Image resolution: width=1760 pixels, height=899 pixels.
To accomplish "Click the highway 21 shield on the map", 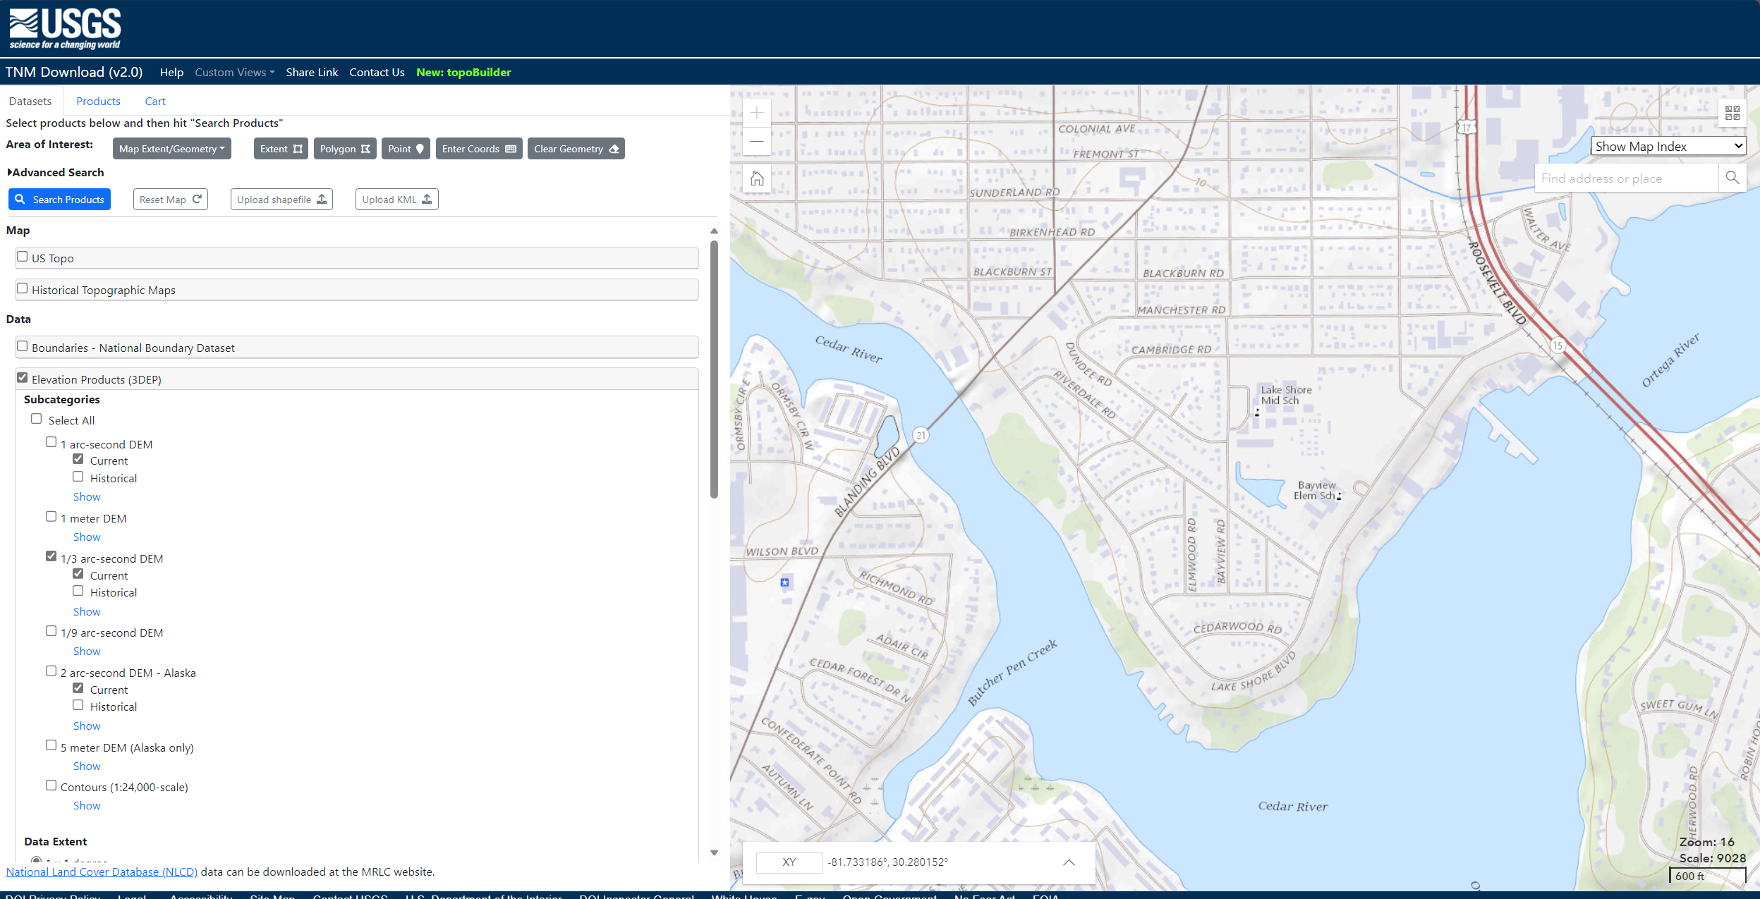I will (x=921, y=436).
